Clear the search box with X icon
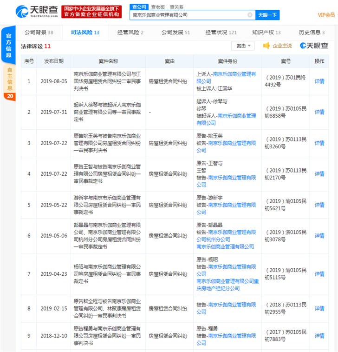The image size is (338, 352). 250,15
